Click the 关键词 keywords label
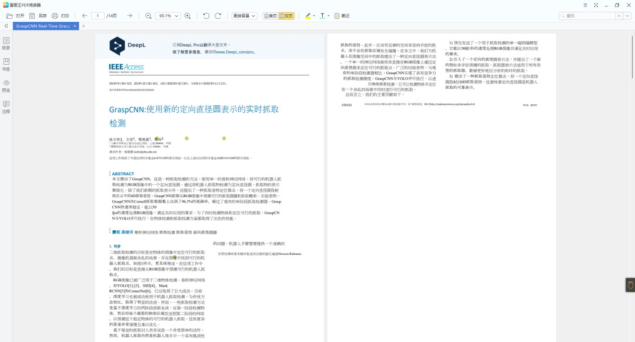635x342 pixels. coord(127,232)
